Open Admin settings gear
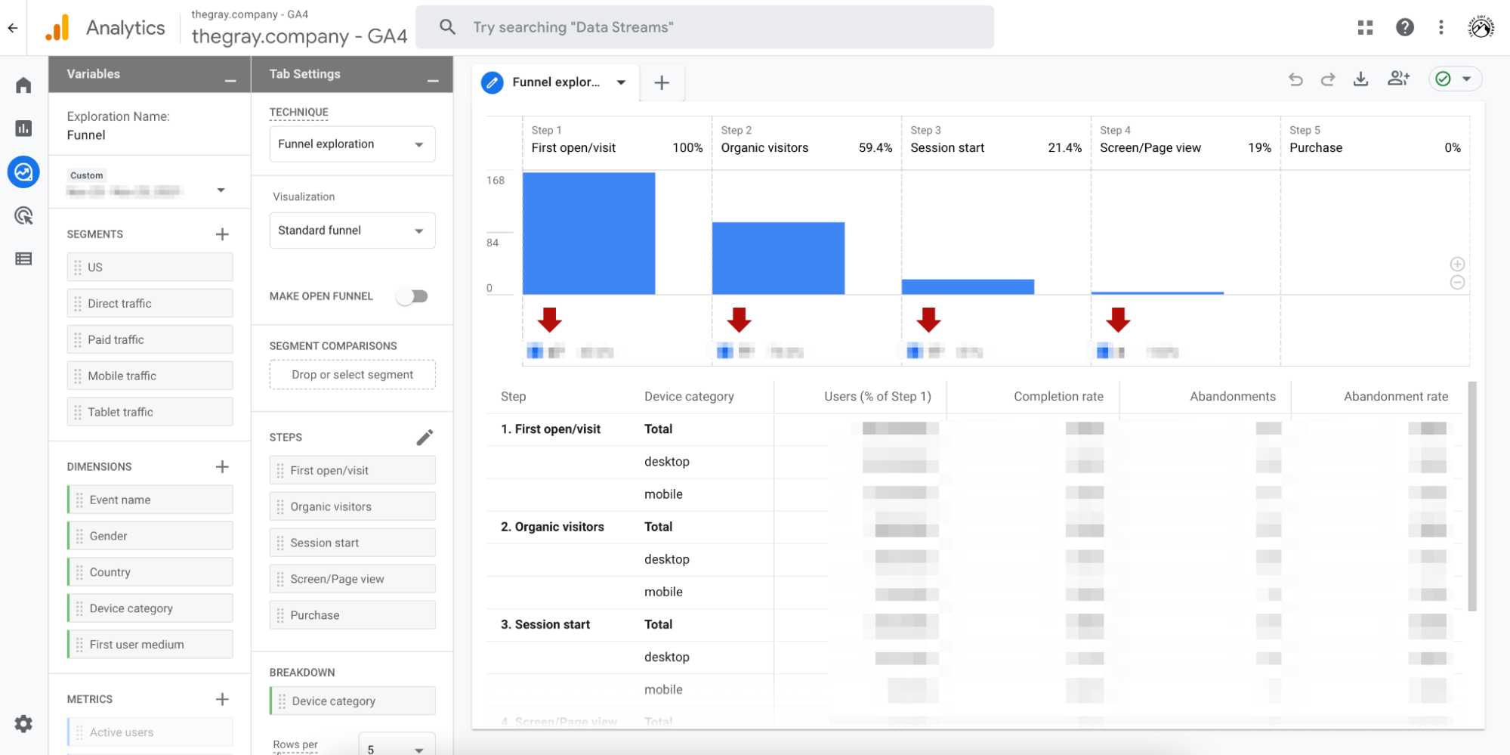The height and width of the screenshot is (755, 1510). click(x=23, y=723)
